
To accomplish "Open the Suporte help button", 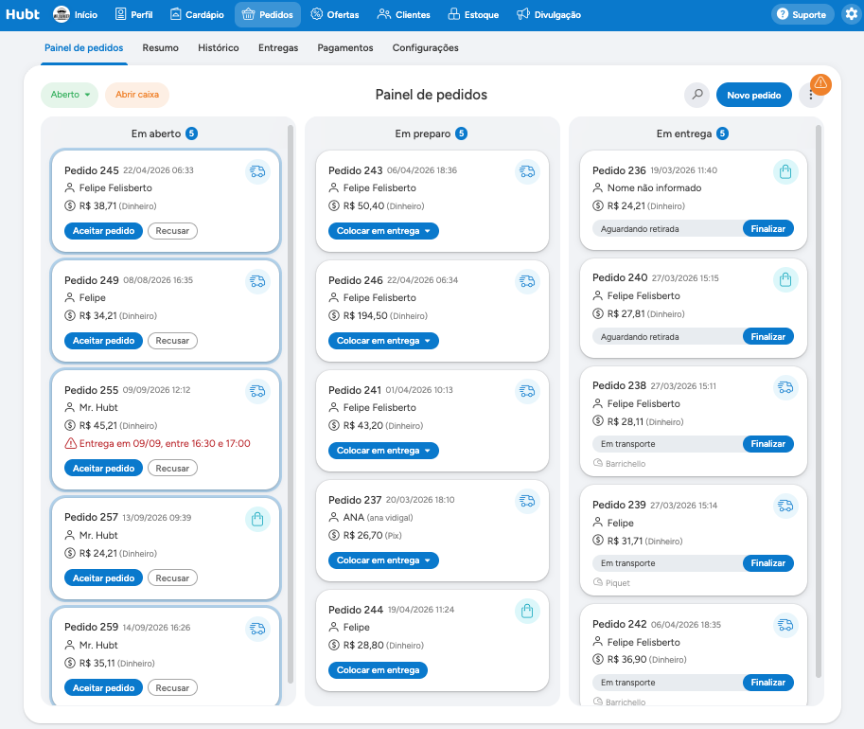I will [802, 14].
